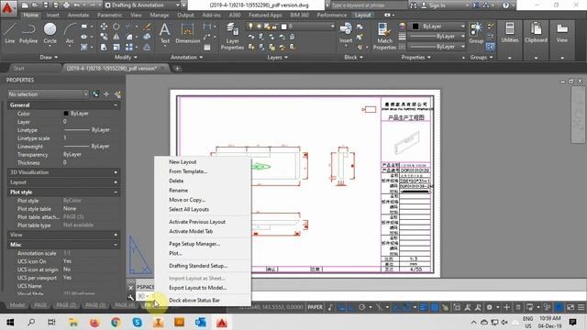Image resolution: width=587 pixels, height=330 pixels.
Task: Collapse the Plot style section
Action: click(x=116, y=192)
